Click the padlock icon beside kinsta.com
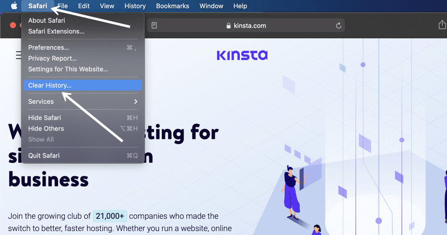Screen dimensions: 447x235 point(228,26)
